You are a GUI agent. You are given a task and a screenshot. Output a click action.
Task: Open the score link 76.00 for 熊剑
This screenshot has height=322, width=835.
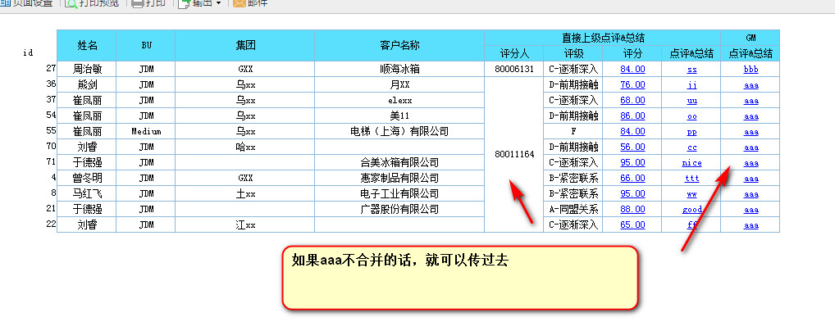click(x=632, y=84)
